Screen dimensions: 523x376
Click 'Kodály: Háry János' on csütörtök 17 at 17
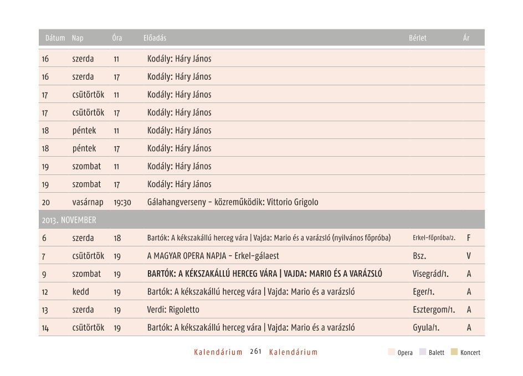[x=179, y=112]
